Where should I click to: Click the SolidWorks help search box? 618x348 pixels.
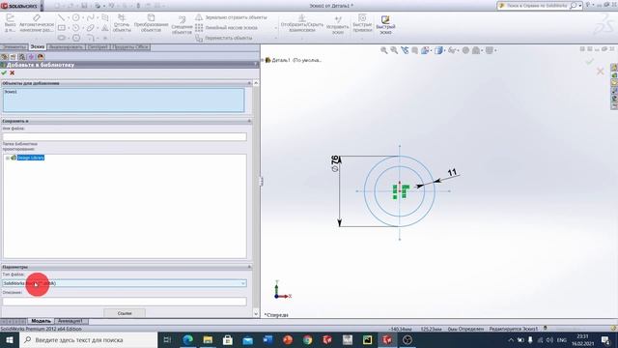537,6
